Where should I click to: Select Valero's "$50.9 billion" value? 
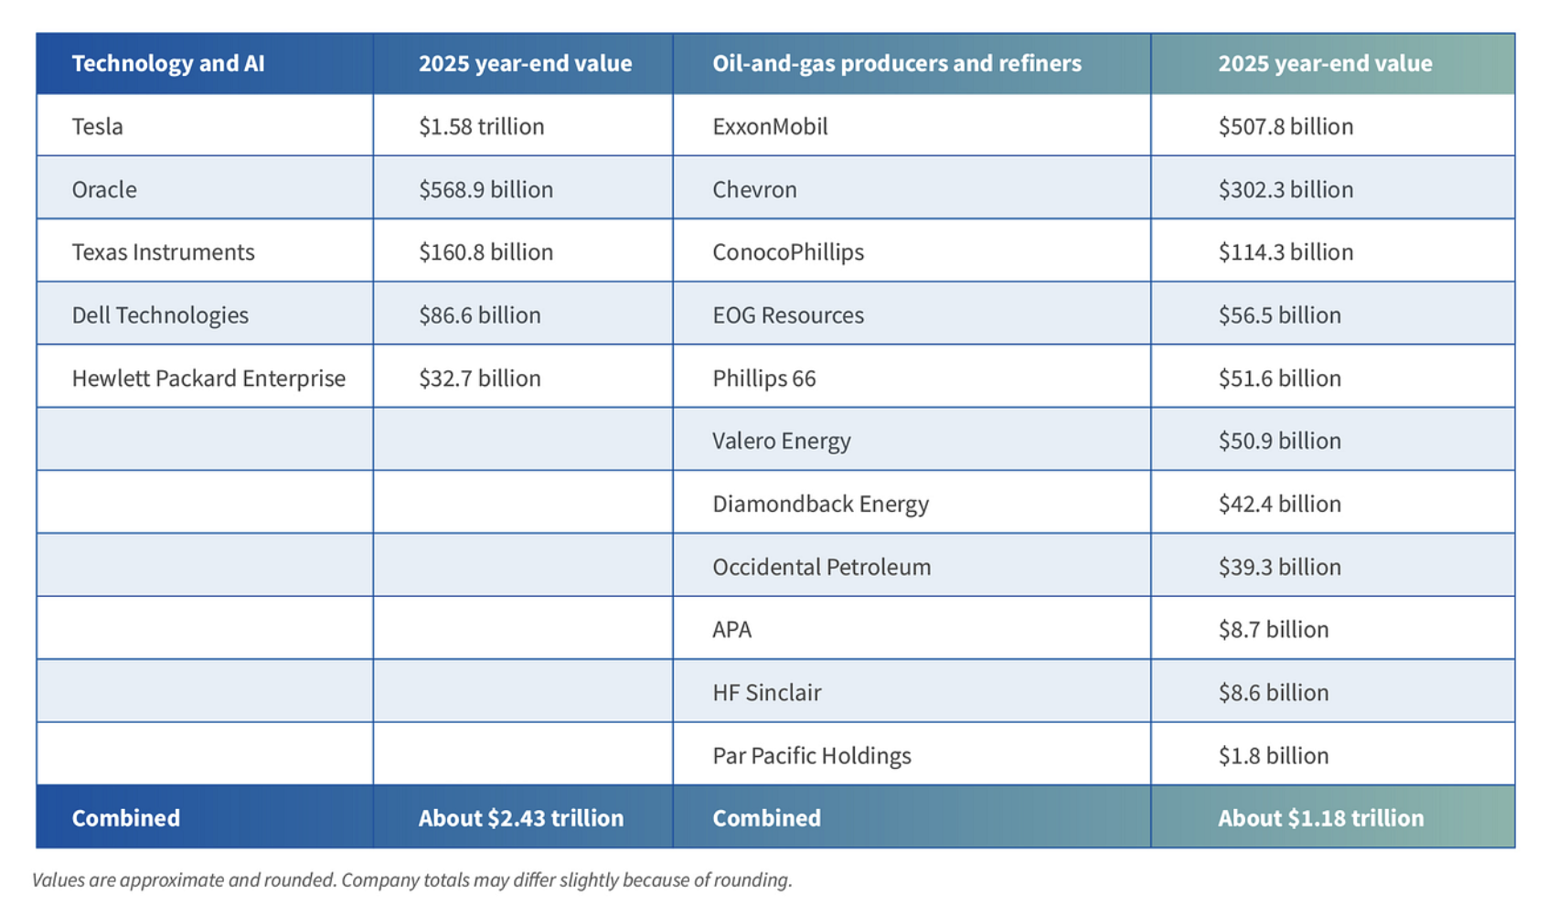[1279, 441]
